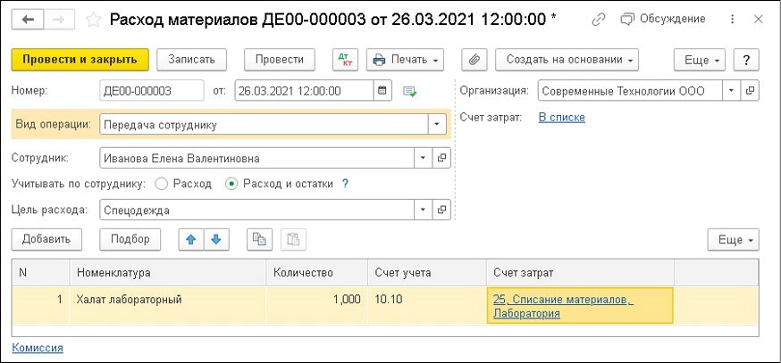Click the copy rows icon
Image resolution: width=781 pixels, height=363 pixels.
click(259, 239)
